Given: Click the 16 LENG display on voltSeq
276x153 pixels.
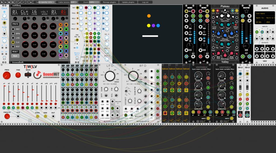Looking at the screenshot, I should click(34, 12).
